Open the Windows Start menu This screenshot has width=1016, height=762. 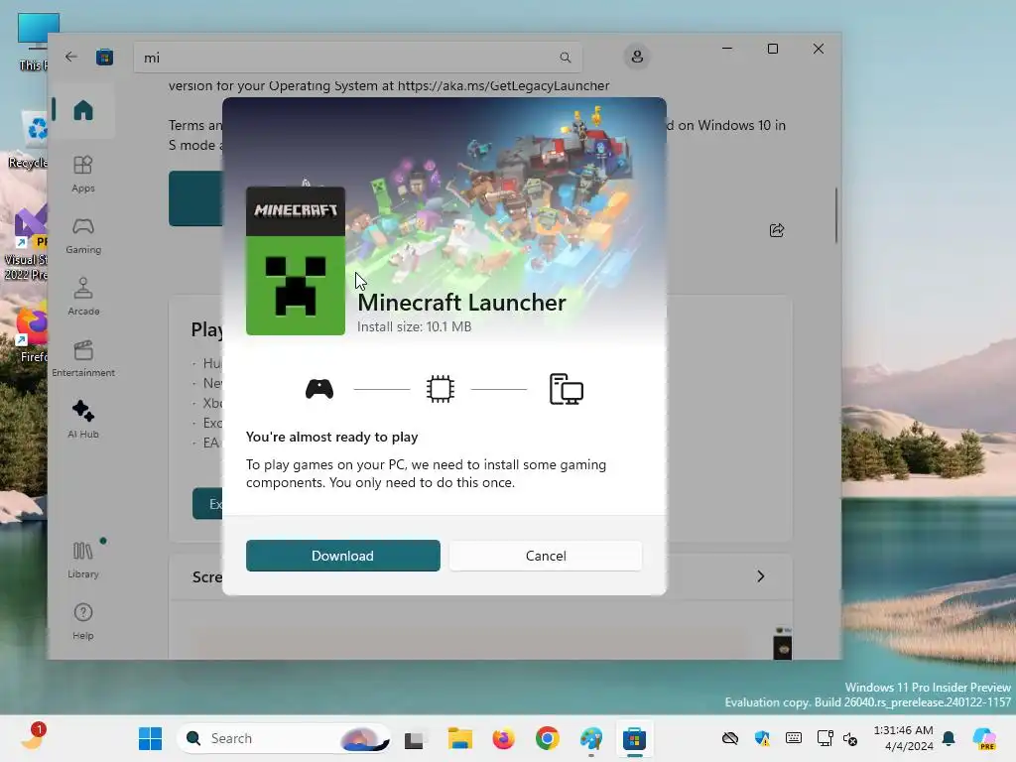pyautogui.click(x=151, y=738)
